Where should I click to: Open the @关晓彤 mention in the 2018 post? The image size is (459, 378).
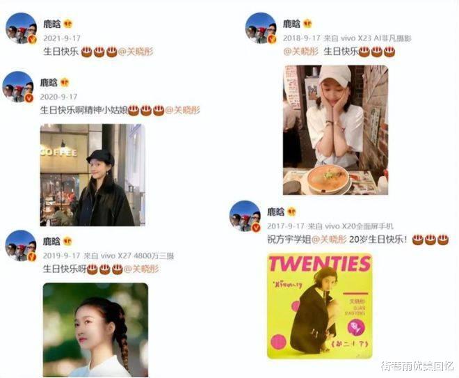pos(300,52)
